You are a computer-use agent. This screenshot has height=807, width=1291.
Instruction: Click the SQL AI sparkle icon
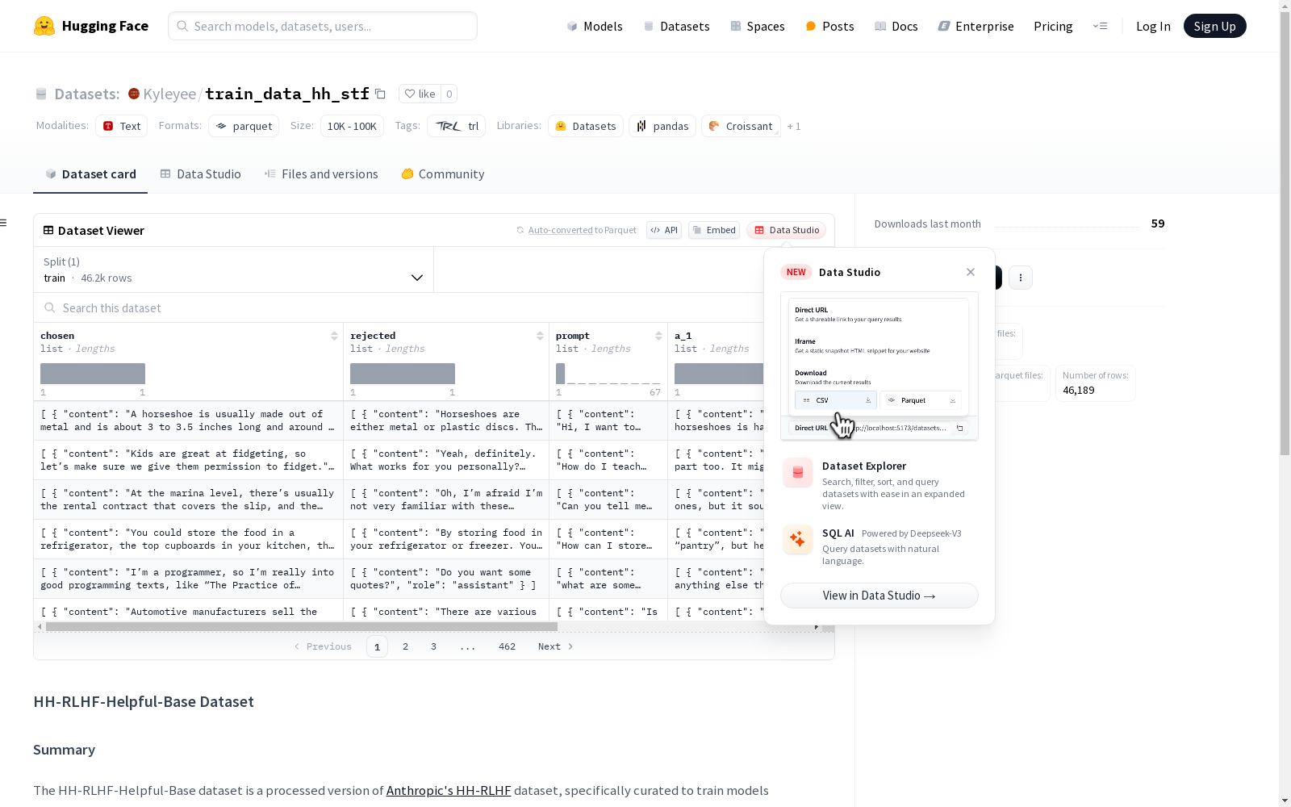(798, 539)
